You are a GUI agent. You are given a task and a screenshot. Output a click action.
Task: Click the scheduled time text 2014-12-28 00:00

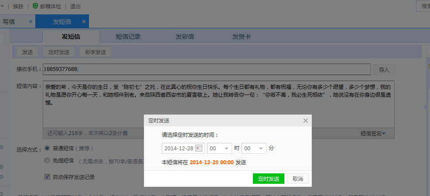[212, 162]
